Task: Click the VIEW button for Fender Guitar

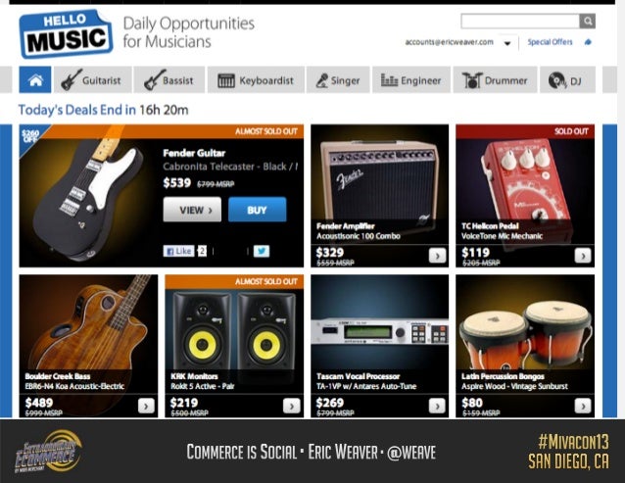Action: click(x=192, y=210)
